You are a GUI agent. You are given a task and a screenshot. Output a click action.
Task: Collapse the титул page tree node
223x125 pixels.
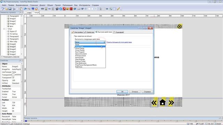pos(4,29)
